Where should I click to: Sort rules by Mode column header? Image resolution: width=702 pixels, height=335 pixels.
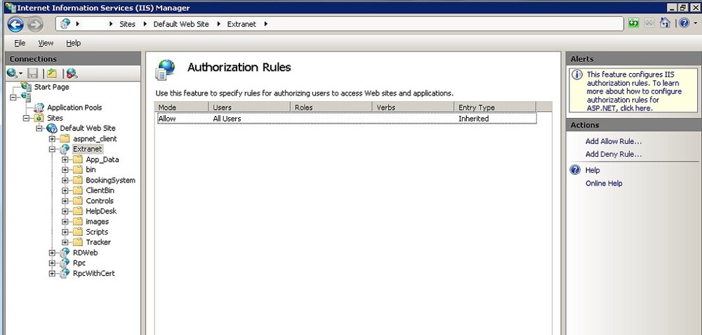[181, 107]
